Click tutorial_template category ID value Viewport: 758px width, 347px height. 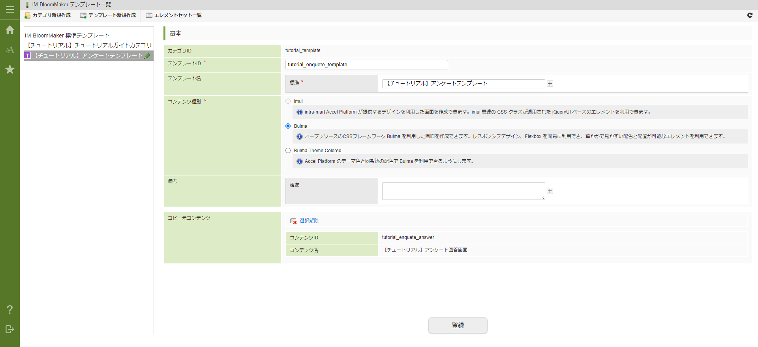[303, 50]
